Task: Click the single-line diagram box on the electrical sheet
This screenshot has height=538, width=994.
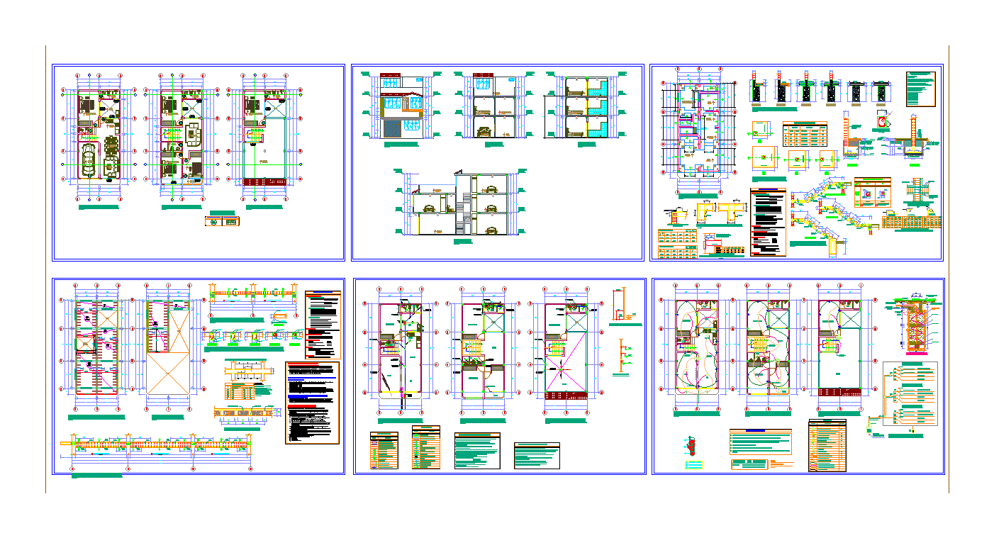Action: point(910,394)
